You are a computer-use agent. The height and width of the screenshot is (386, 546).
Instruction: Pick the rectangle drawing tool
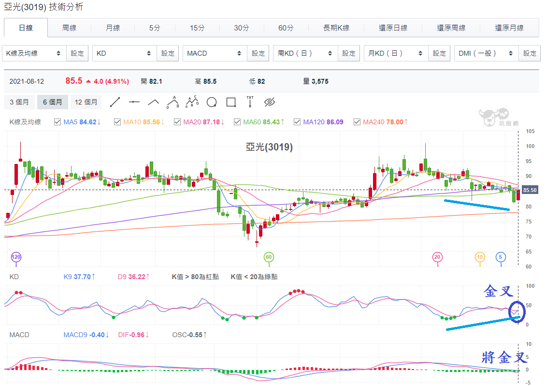tap(231, 102)
